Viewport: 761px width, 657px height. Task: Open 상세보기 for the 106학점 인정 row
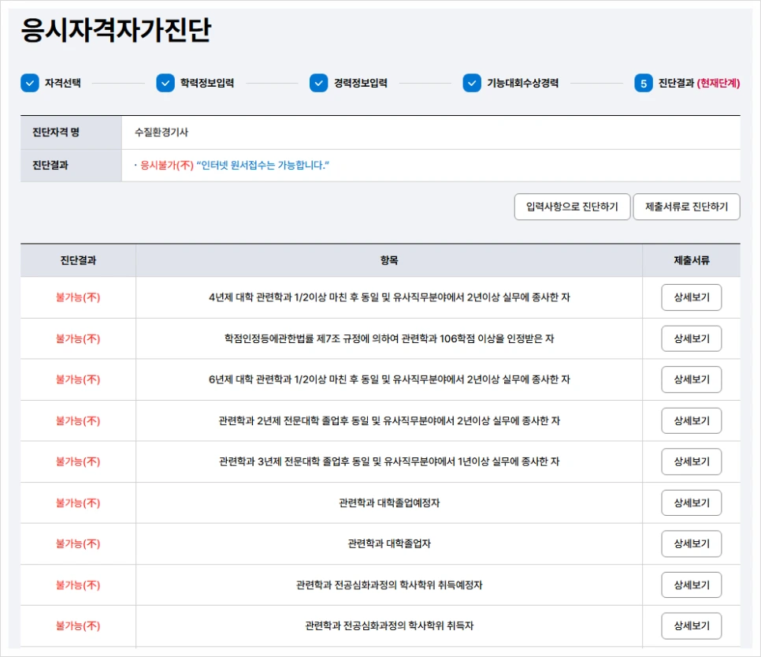coord(691,338)
